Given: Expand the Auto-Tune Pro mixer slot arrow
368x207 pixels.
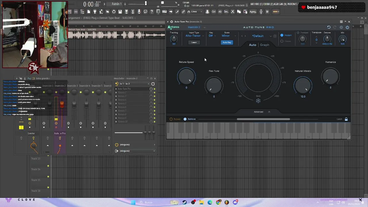Looking at the screenshot, I should pyautogui.click(x=116, y=89).
